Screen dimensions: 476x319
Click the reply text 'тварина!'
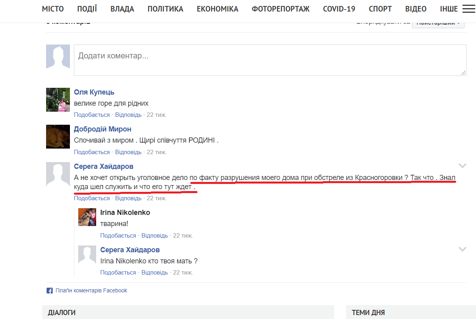[114, 224]
